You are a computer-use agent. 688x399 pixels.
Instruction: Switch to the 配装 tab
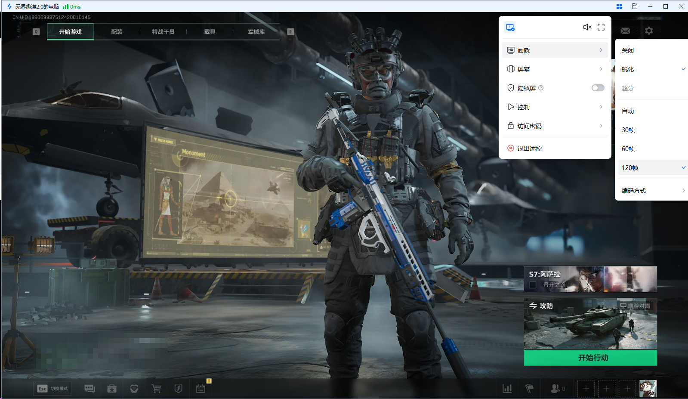point(117,32)
